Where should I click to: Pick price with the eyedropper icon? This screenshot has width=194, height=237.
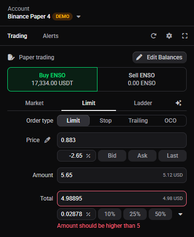pos(47,140)
